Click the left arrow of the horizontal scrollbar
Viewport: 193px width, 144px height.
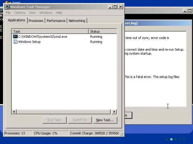pos(14,112)
